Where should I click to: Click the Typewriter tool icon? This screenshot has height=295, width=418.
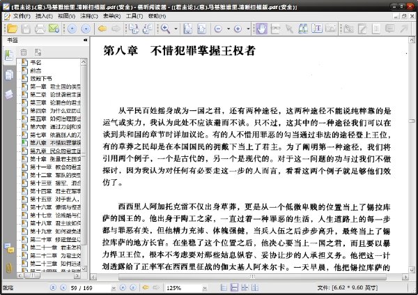click(376, 29)
